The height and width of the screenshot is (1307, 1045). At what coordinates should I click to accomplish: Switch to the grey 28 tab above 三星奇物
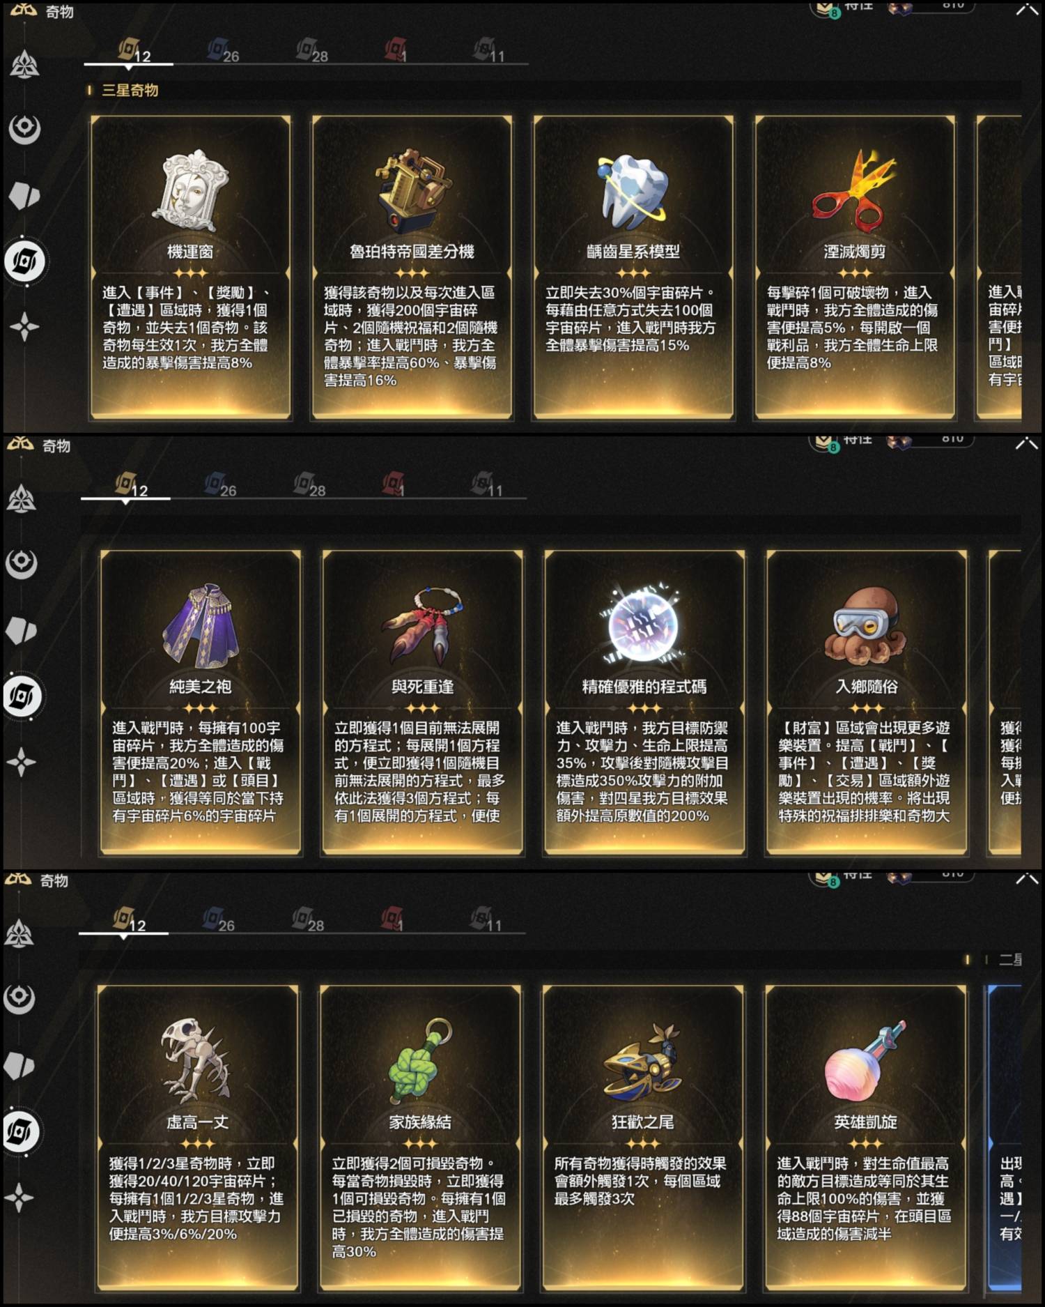[311, 51]
